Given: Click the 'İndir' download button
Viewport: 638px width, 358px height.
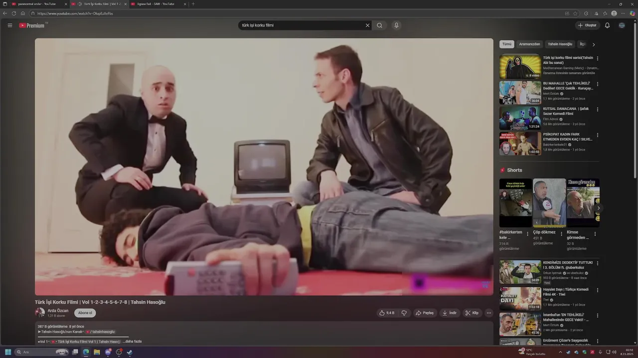Looking at the screenshot, I should (x=450, y=313).
